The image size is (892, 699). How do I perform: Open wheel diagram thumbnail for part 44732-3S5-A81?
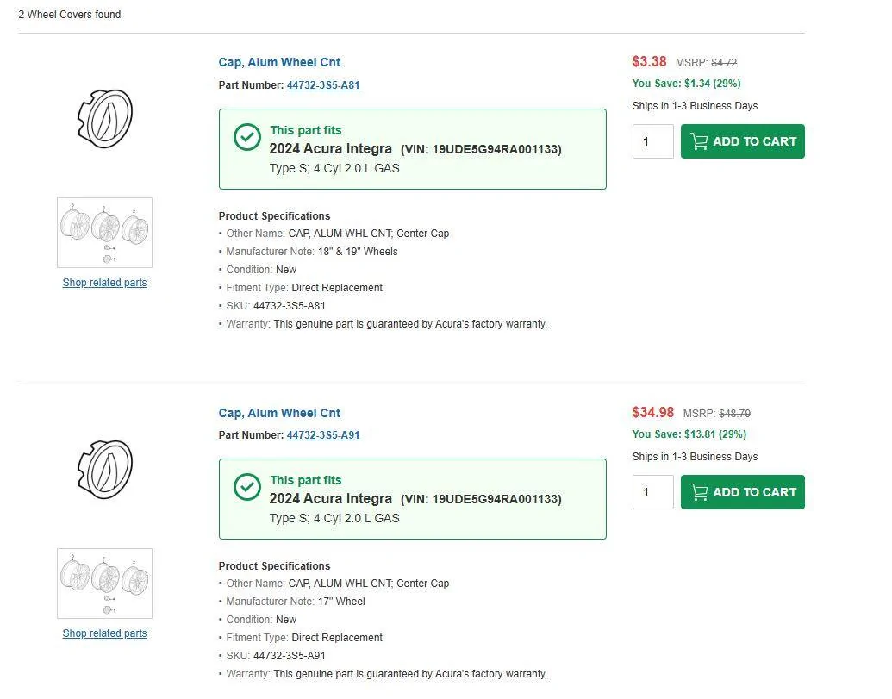tap(104, 233)
